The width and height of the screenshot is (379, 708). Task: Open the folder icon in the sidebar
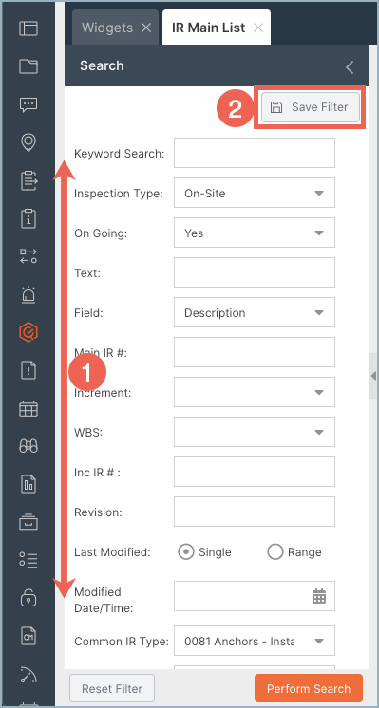tap(28, 66)
